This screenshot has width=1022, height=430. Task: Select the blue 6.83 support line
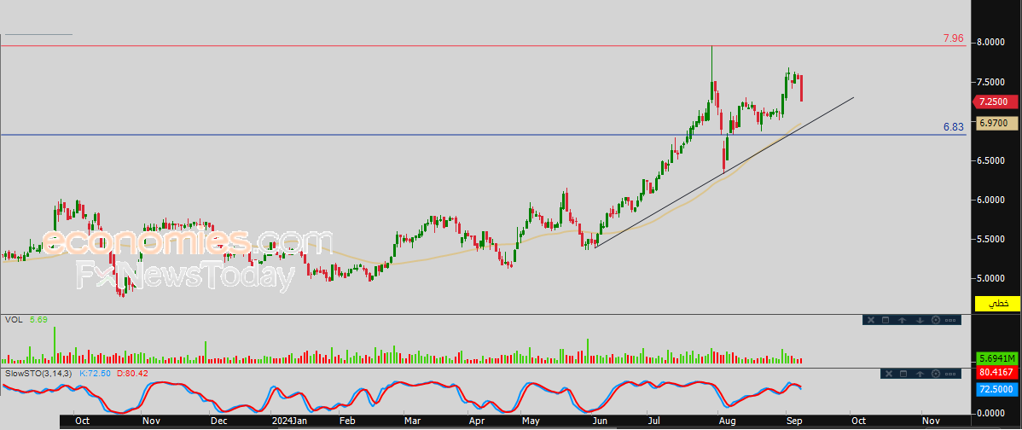[x=482, y=135]
